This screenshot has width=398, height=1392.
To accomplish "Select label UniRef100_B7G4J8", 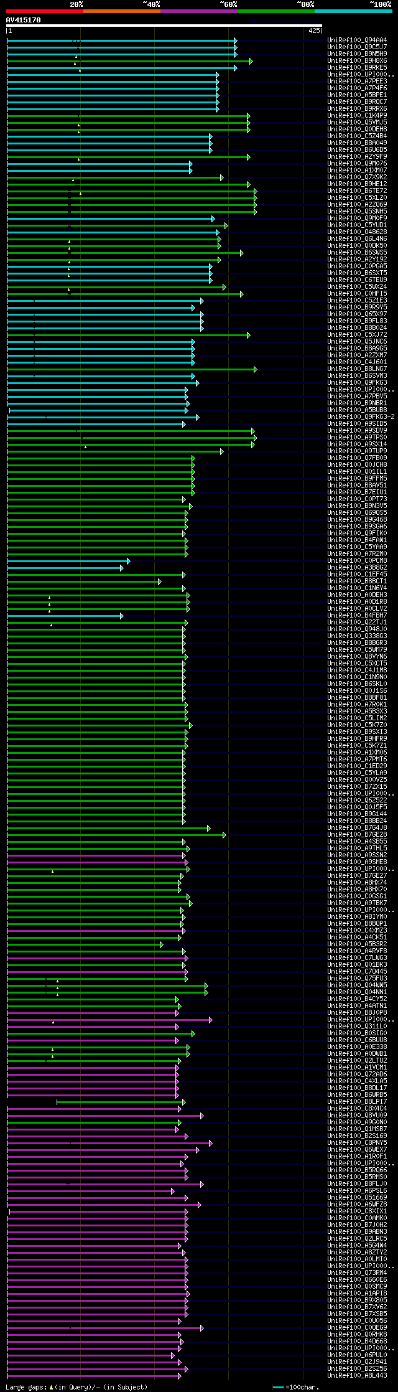I will pyautogui.click(x=357, y=828).
